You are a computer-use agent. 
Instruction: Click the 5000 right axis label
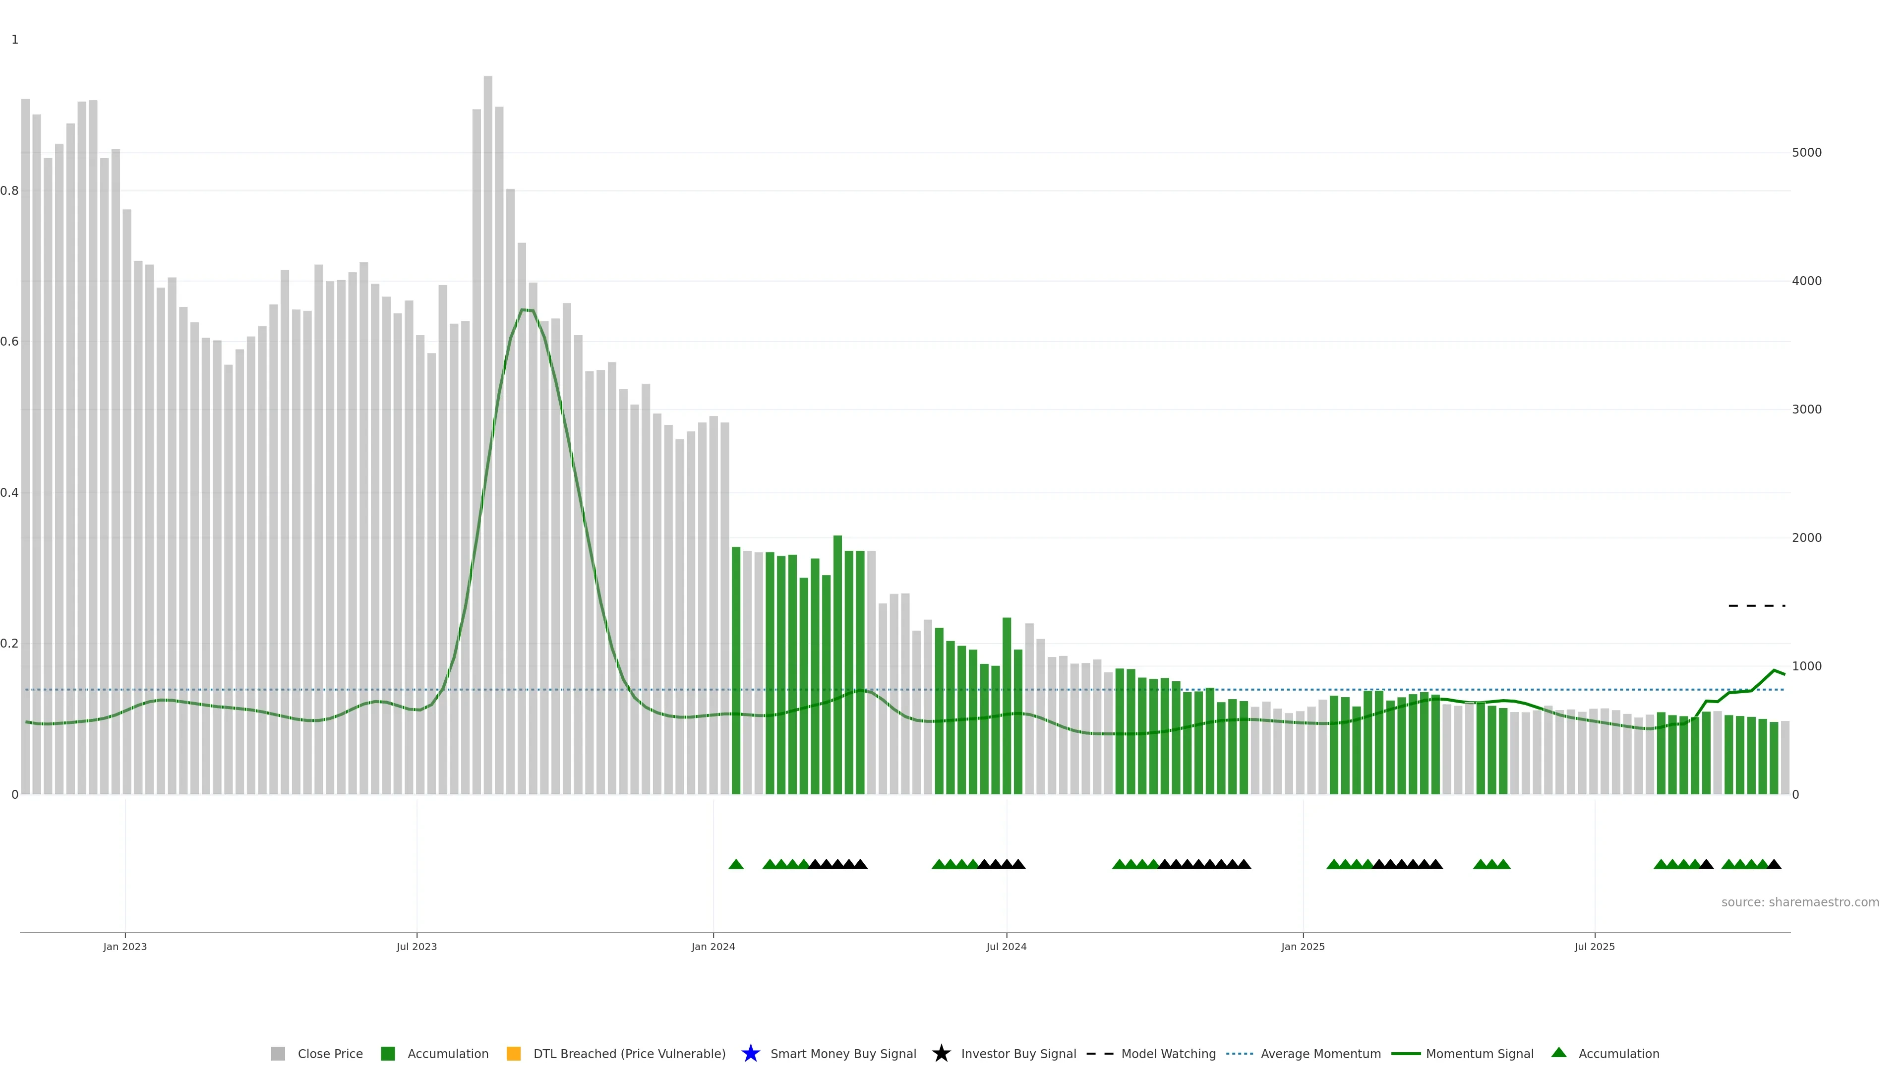(1806, 152)
